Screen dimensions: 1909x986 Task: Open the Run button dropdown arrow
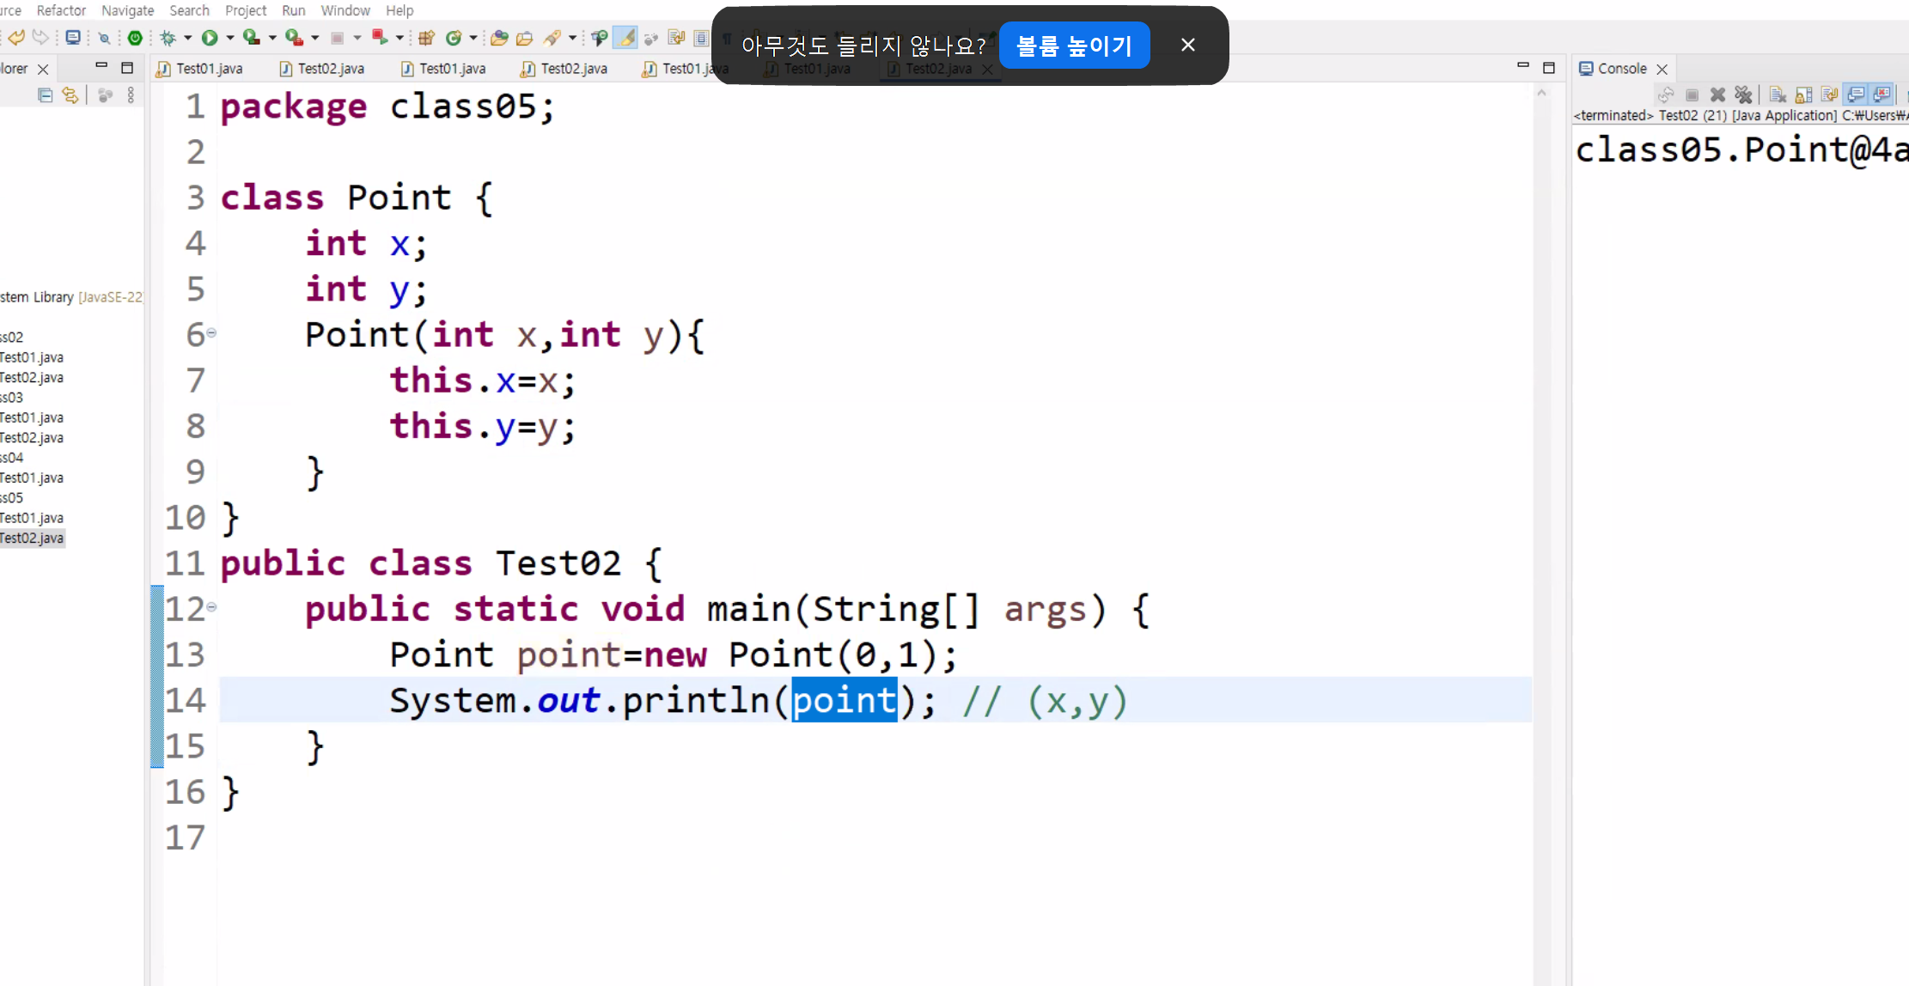coord(230,38)
